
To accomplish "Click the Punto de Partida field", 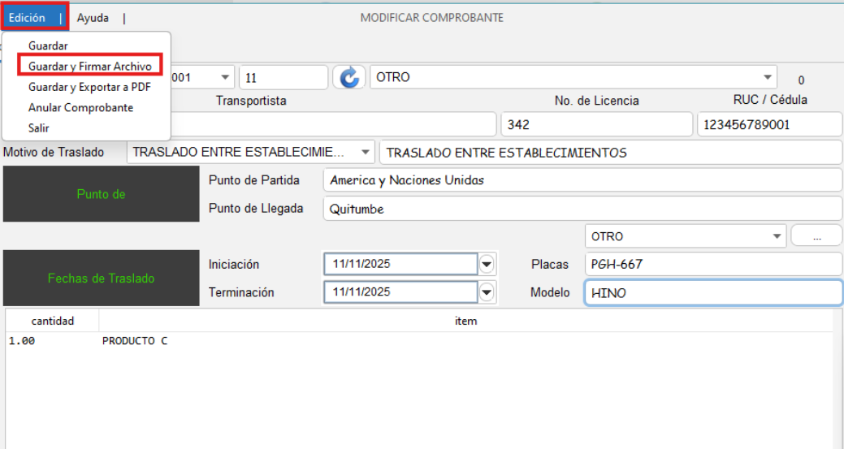I will (x=582, y=180).
